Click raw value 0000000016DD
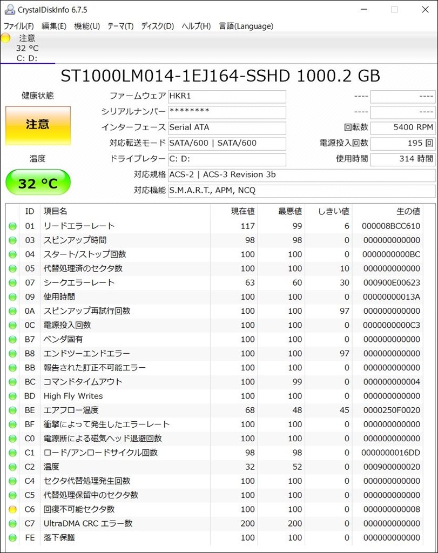Screen dimensions: 438x553 391,453
